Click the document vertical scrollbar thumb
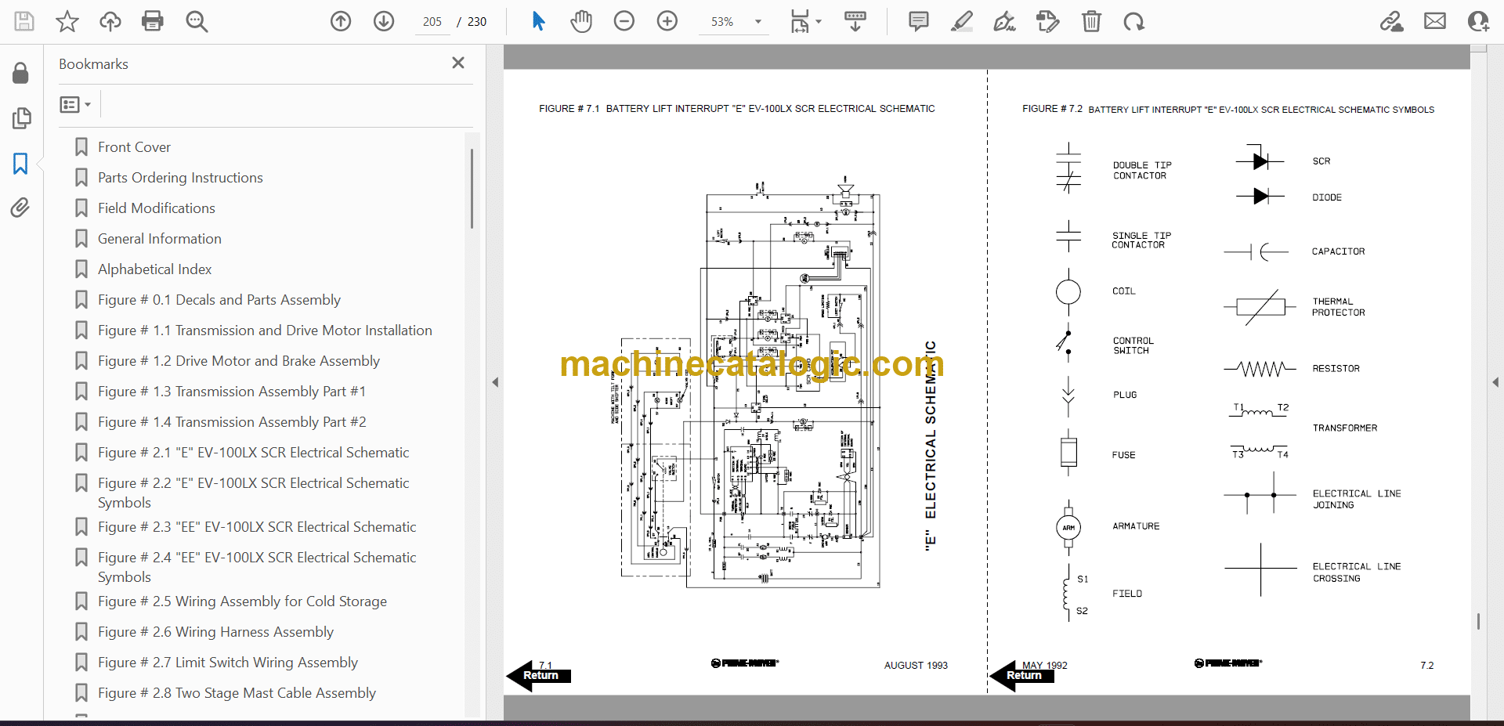 pyautogui.click(x=1478, y=622)
